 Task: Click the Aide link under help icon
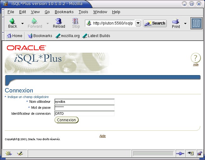196,64
